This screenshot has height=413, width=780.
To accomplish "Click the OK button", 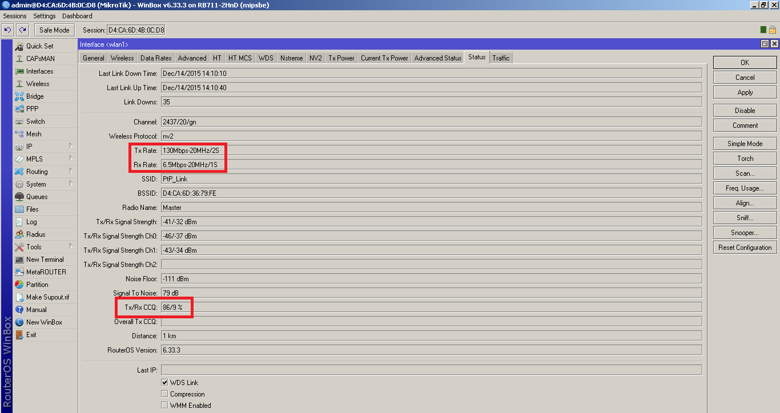I will coord(745,63).
